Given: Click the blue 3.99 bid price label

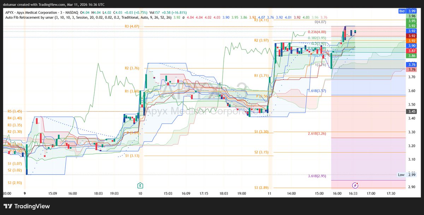Looking at the screenshot, I should pyautogui.click(x=412, y=11).
